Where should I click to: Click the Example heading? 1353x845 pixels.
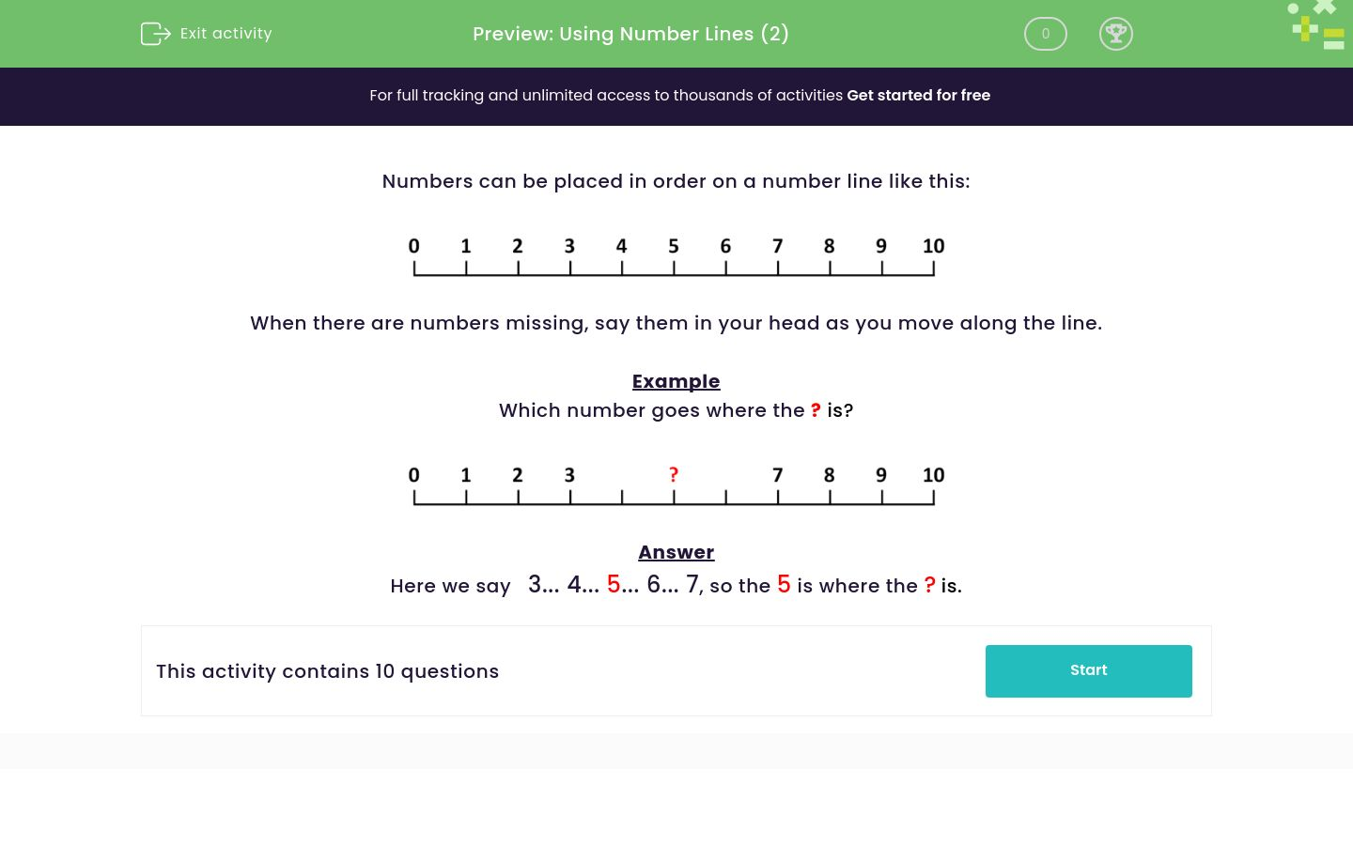676,381
